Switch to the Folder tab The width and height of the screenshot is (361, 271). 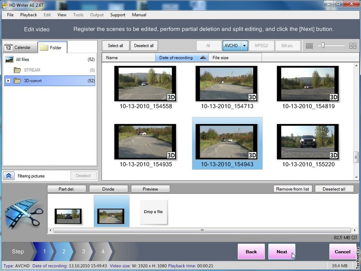point(53,48)
